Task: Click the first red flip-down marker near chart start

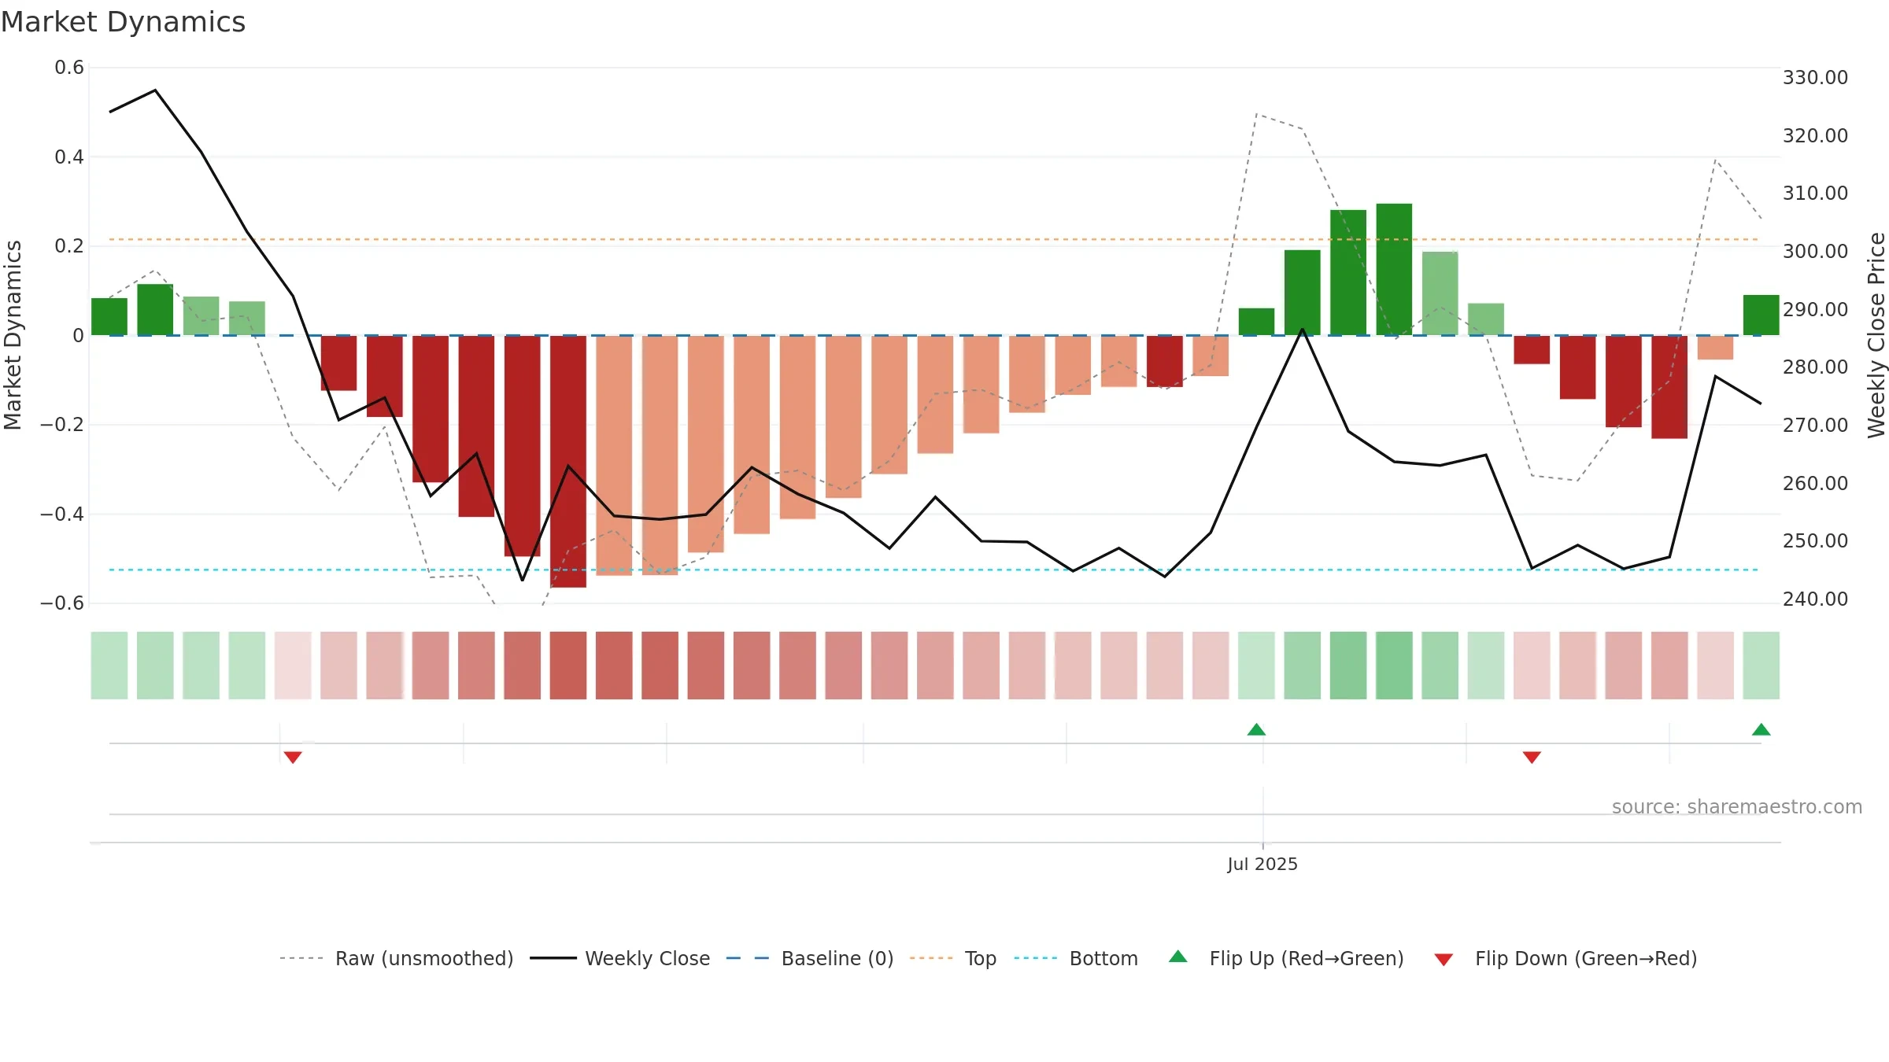Action: tap(293, 758)
